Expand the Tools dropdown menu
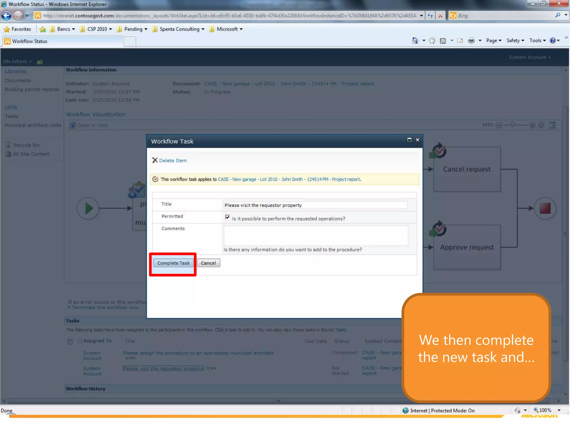Screen dimensions: 570x427 537,41
